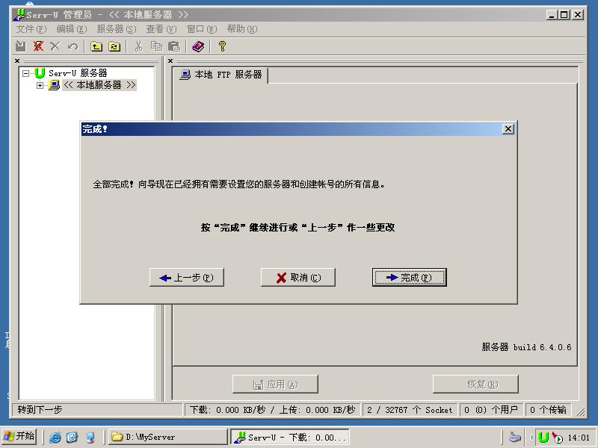Open the 窗口(W) menu
The height and width of the screenshot is (448, 598).
(x=202, y=29)
